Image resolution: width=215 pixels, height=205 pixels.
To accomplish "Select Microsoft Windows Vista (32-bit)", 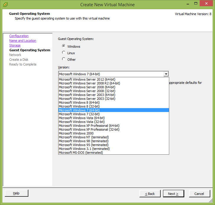I will 113,122.
